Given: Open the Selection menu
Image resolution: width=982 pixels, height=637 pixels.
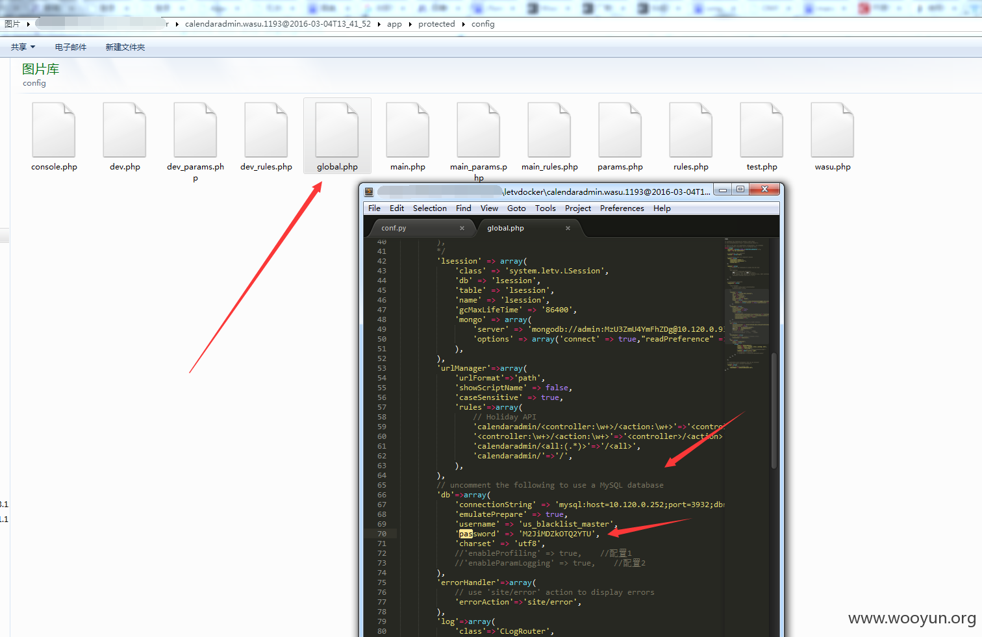Looking at the screenshot, I should pos(430,208).
